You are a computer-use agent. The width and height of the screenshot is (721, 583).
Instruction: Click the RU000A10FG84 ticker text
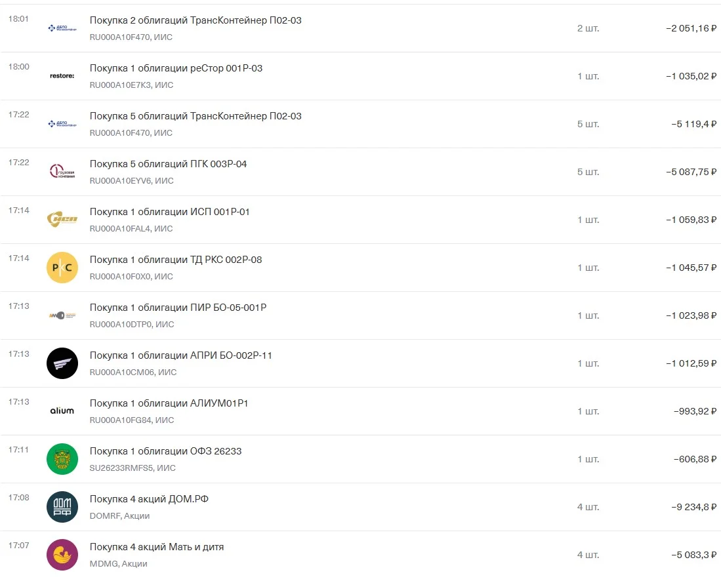pos(120,420)
